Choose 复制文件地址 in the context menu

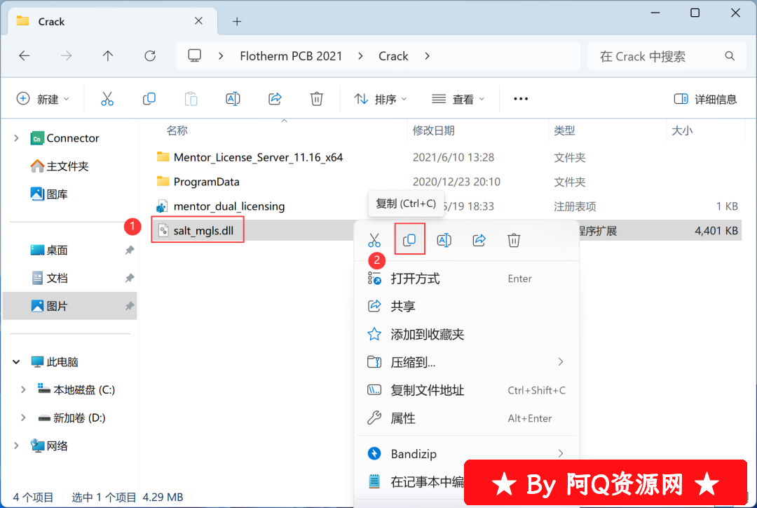[x=466, y=390]
